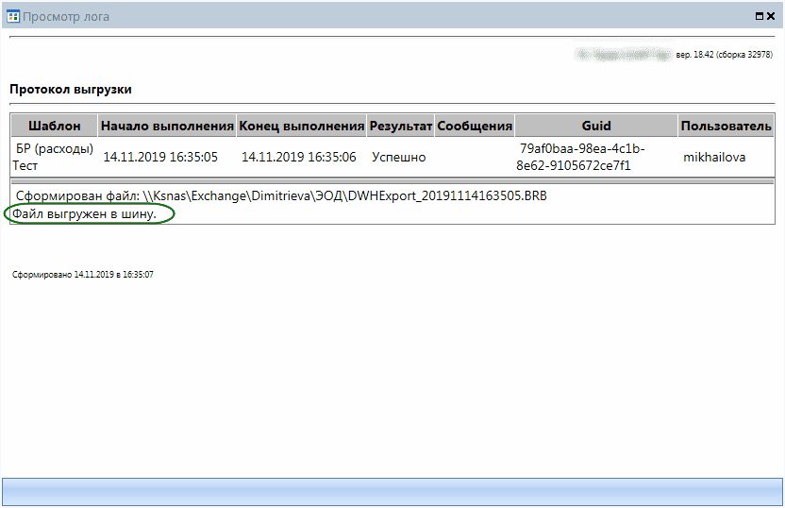Click the log viewer window icon
785x508 pixels.
click(x=13, y=16)
